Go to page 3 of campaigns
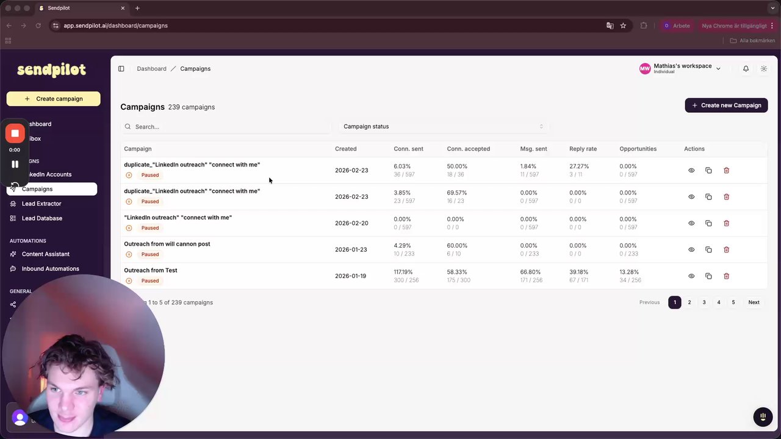Image resolution: width=781 pixels, height=439 pixels. click(704, 302)
